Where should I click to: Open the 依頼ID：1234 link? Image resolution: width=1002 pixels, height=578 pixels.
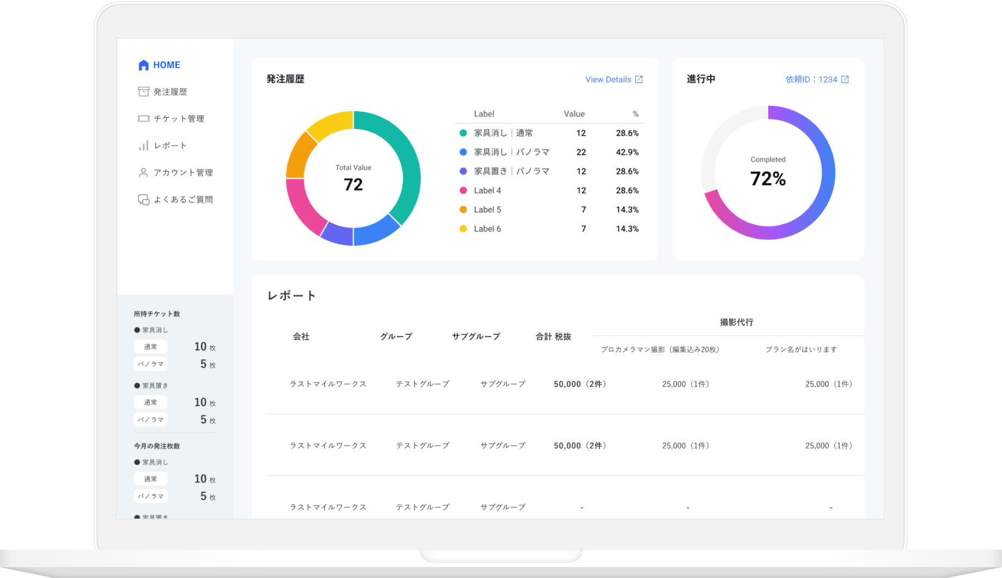click(x=811, y=79)
